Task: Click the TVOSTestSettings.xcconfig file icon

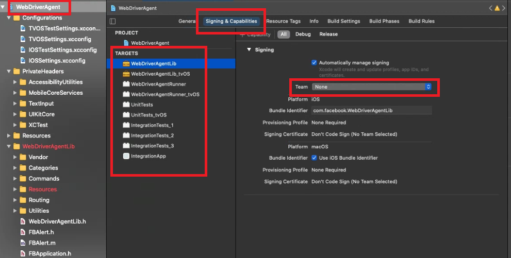Action: (x=23, y=28)
